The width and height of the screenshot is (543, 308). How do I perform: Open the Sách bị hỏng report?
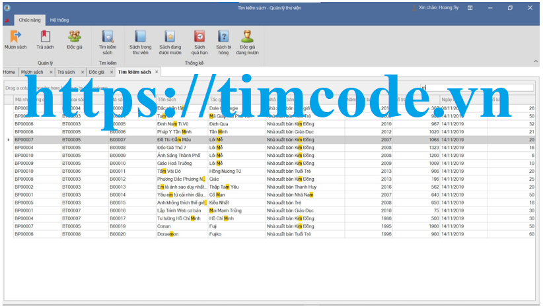coord(223,43)
